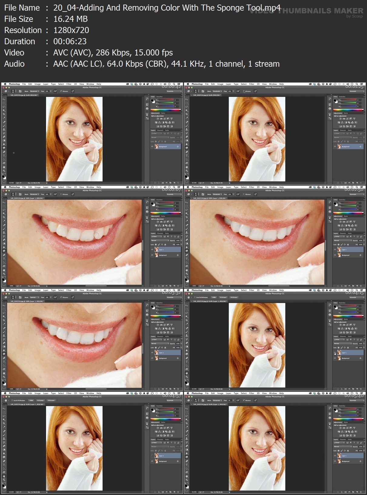The width and height of the screenshot is (367, 495).
Task: Select the Magic Wand tool in the 00:02:07 frame
Action: click(x=4, y=213)
